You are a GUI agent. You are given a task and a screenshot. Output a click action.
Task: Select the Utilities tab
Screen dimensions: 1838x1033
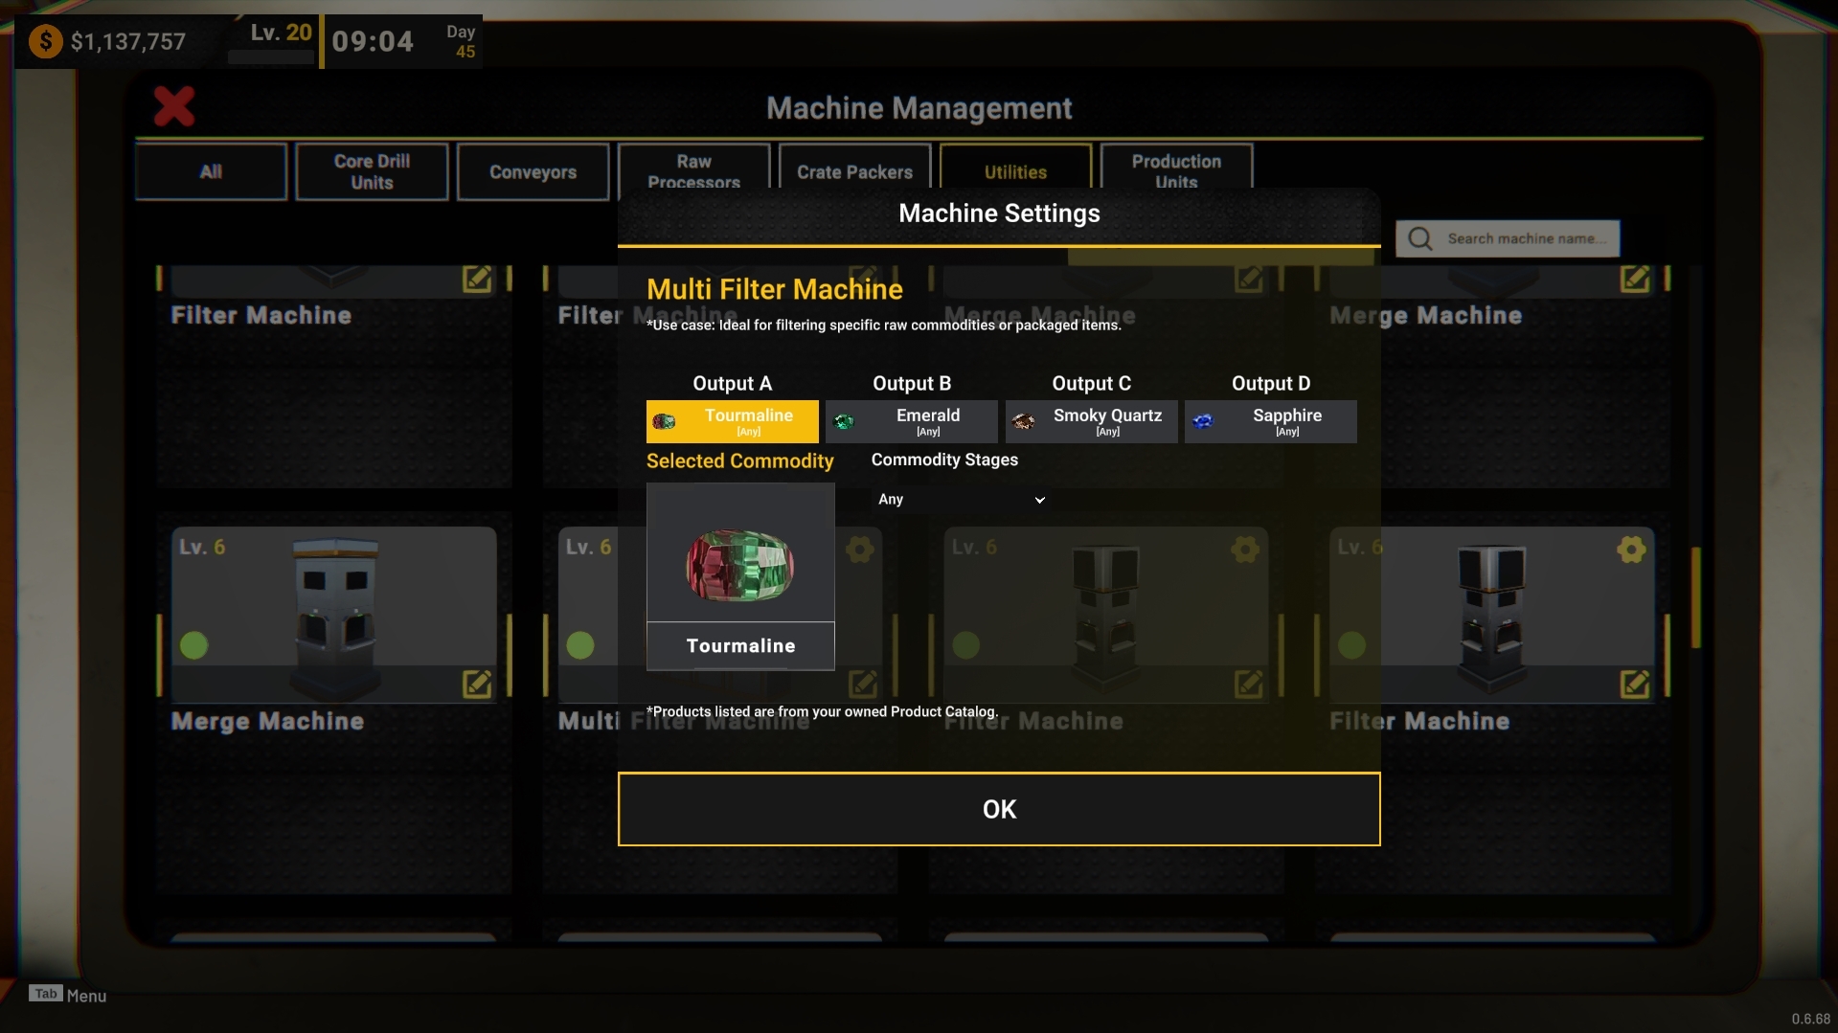tap(1015, 168)
